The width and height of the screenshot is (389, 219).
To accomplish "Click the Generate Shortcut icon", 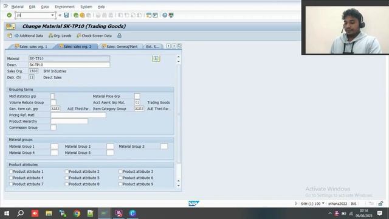I will [155, 15].
